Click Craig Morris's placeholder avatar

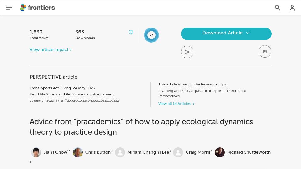[178, 152]
